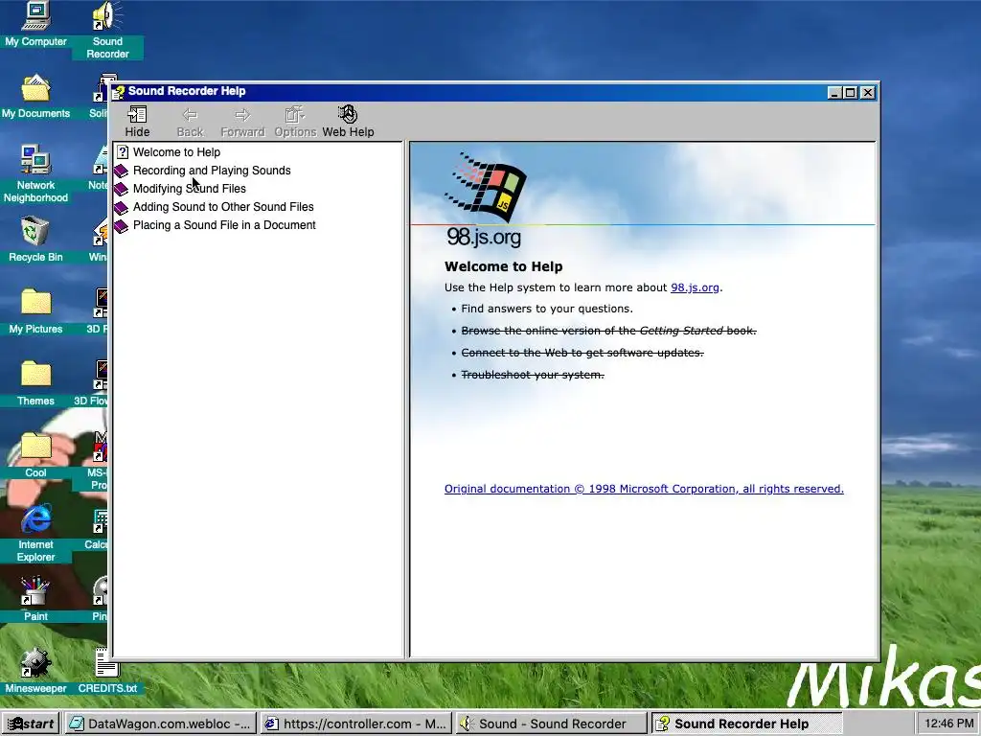This screenshot has width=981, height=736.
Task: Click the book icon beside Adding Sound to Other Sound Files
Action: pos(122,207)
